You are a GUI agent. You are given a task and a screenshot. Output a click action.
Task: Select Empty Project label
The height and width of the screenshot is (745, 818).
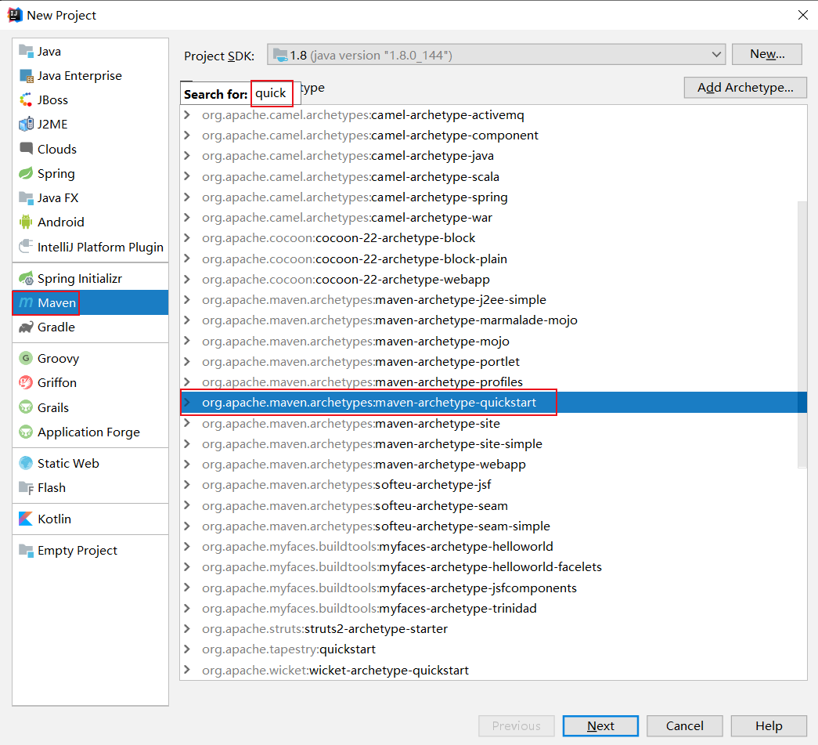(x=77, y=551)
